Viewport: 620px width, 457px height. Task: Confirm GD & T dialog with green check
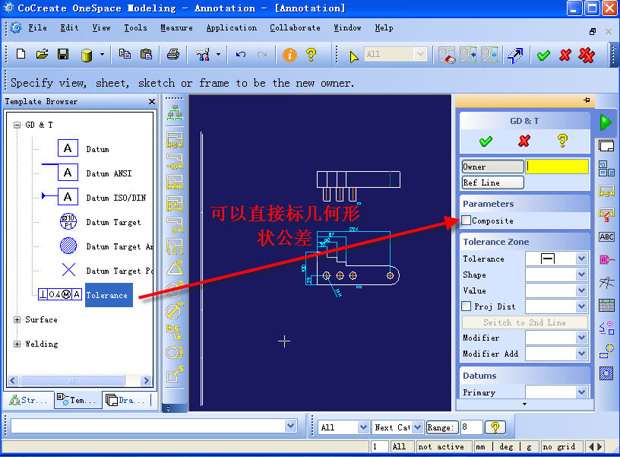pos(486,141)
